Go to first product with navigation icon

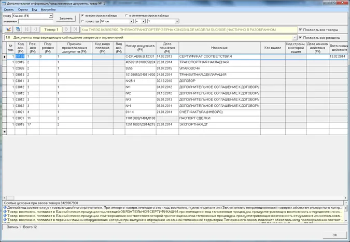tap(26, 30)
